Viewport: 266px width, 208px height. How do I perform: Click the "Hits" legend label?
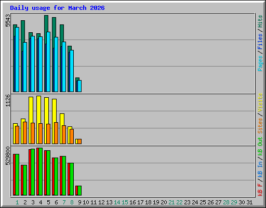tap(260, 21)
